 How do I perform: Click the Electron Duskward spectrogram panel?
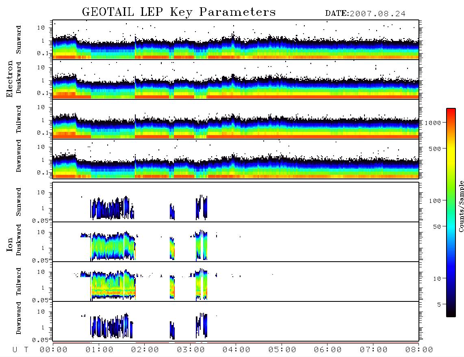(x=236, y=79)
